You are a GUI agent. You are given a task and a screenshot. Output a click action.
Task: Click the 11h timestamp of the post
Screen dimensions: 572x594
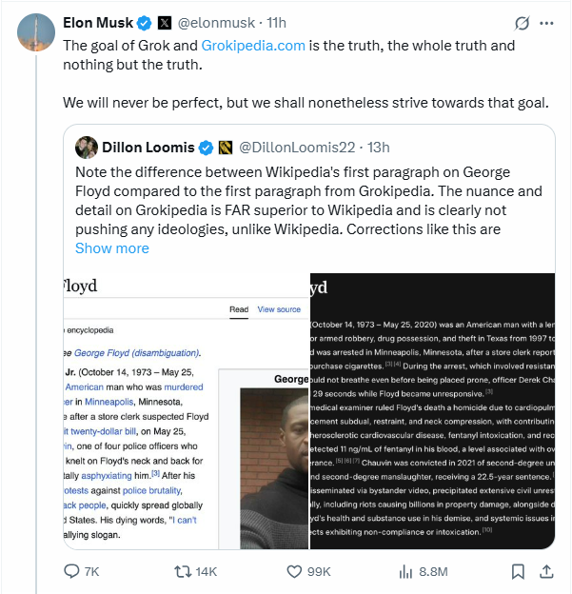tap(275, 22)
